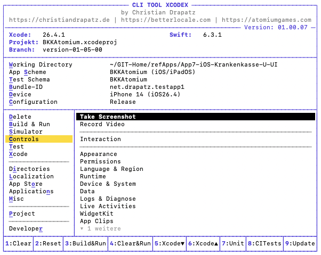This screenshot has height=255, width=321.
Task: Open the Xcode sidebar entry
Action: click(x=18, y=154)
